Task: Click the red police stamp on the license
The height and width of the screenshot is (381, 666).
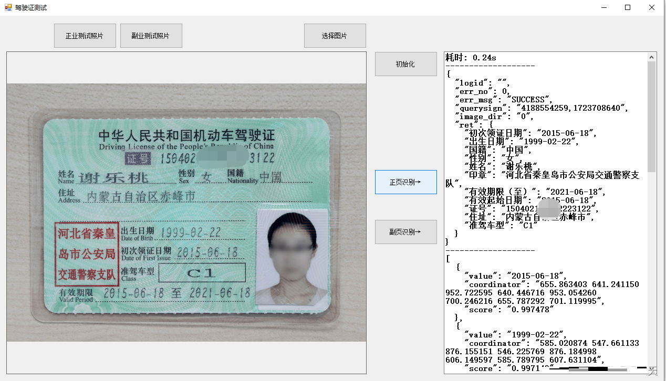Action: (86, 254)
